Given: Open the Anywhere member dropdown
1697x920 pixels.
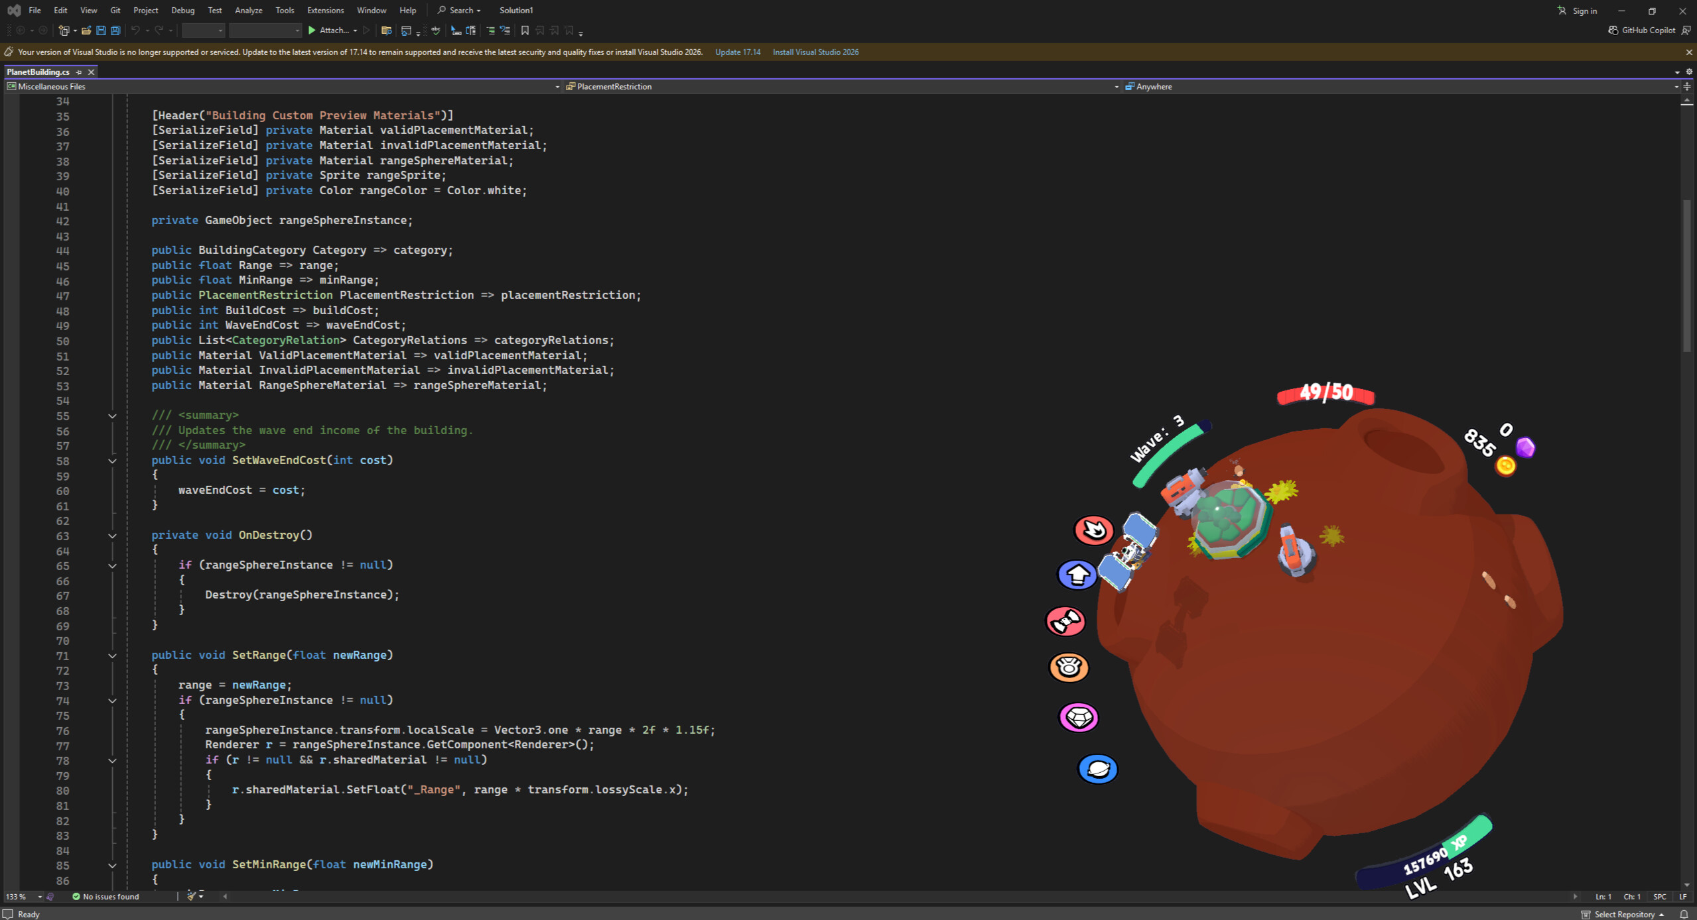Looking at the screenshot, I should point(1402,87).
